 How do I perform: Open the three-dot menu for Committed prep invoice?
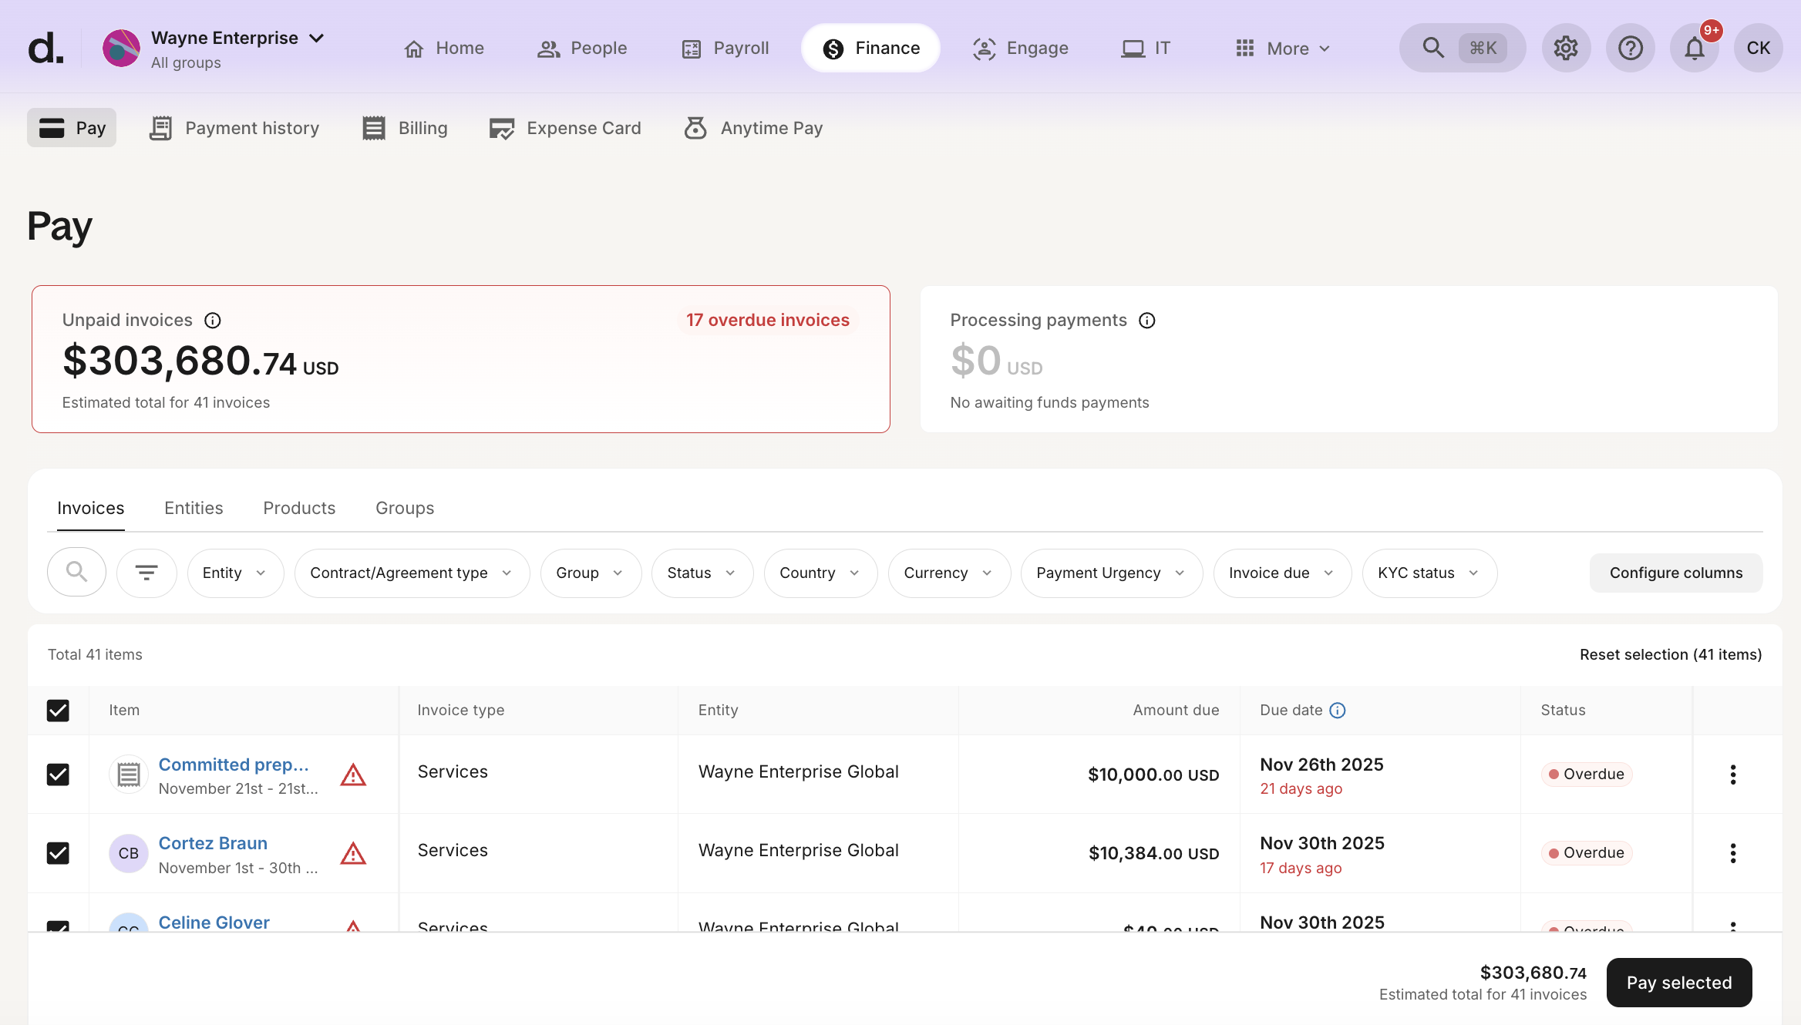tap(1732, 775)
